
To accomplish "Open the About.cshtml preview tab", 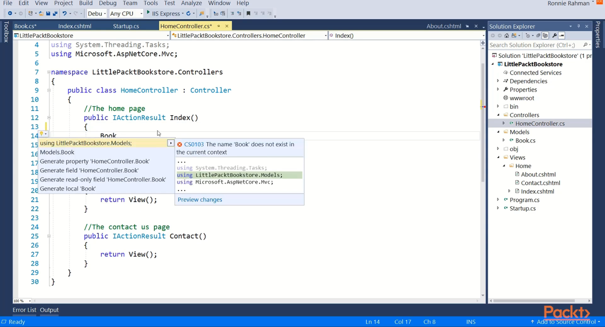I will (444, 26).
